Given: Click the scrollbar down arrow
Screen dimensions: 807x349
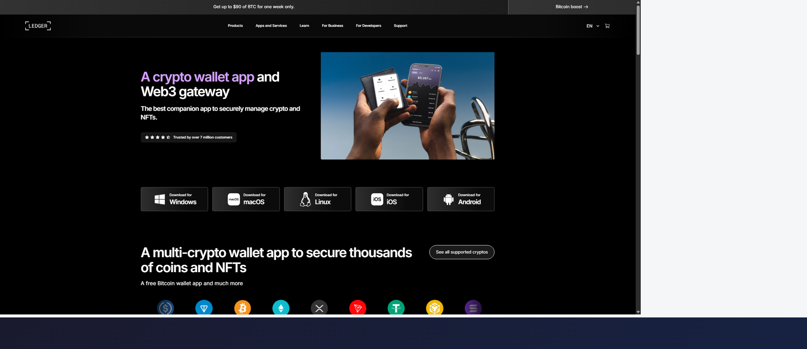Looking at the screenshot, I should [x=638, y=312].
